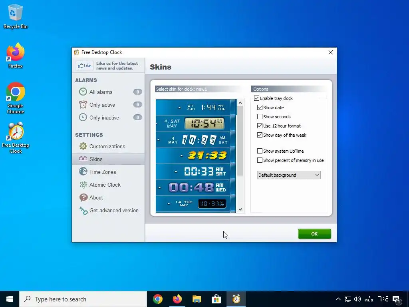Click the Get advanced version key icon

(x=83, y=210)
